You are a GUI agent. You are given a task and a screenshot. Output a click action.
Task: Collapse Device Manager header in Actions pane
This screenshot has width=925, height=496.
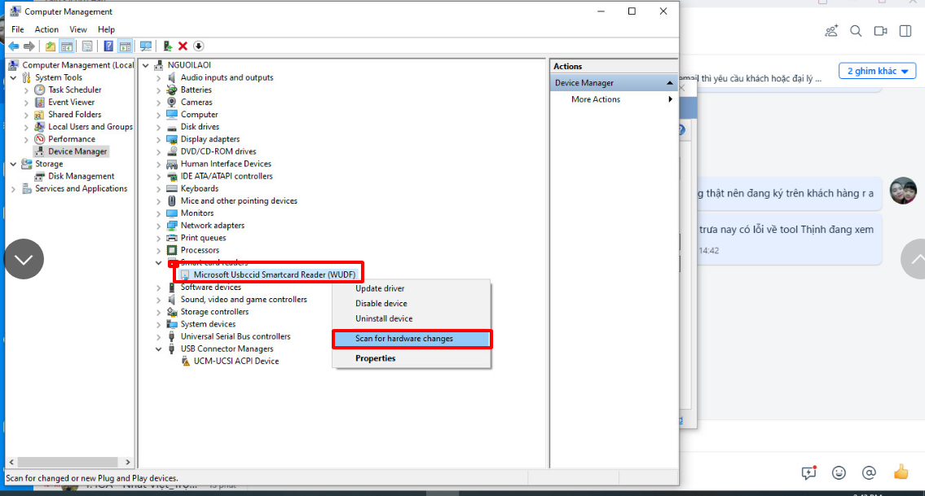coord(669,83)
